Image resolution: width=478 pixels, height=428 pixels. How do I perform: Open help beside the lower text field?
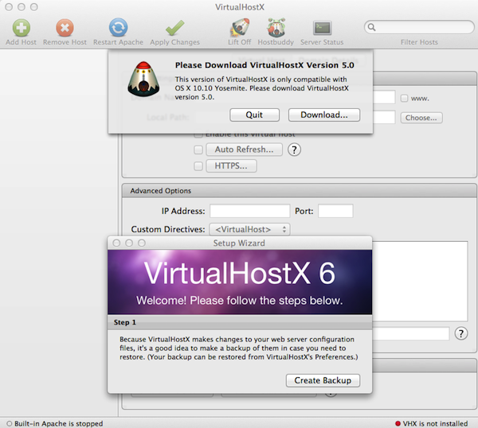pos(461,333)
